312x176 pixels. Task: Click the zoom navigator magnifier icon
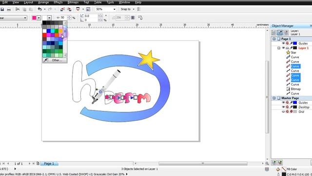click(x=267, y=163)
